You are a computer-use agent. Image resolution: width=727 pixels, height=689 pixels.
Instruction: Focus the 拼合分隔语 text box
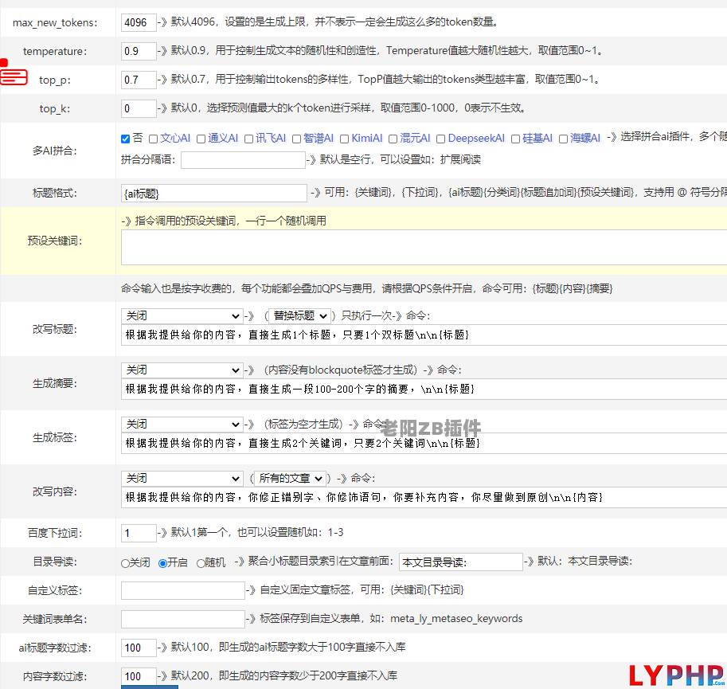pyautogui.click(x=243, y=160)
